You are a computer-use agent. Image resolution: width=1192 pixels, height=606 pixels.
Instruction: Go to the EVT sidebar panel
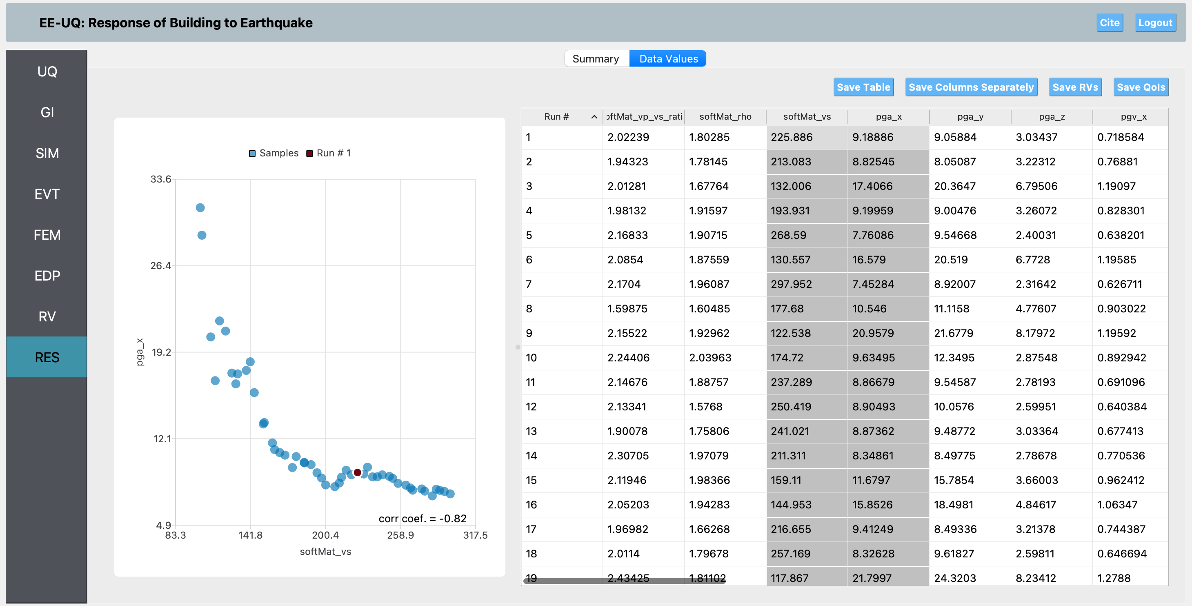(47, 194)
